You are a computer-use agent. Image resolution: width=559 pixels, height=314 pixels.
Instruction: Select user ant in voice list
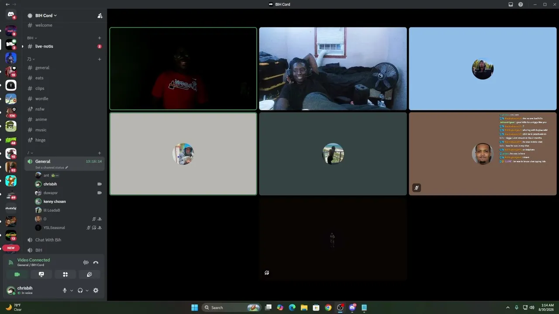coord(69,175)
